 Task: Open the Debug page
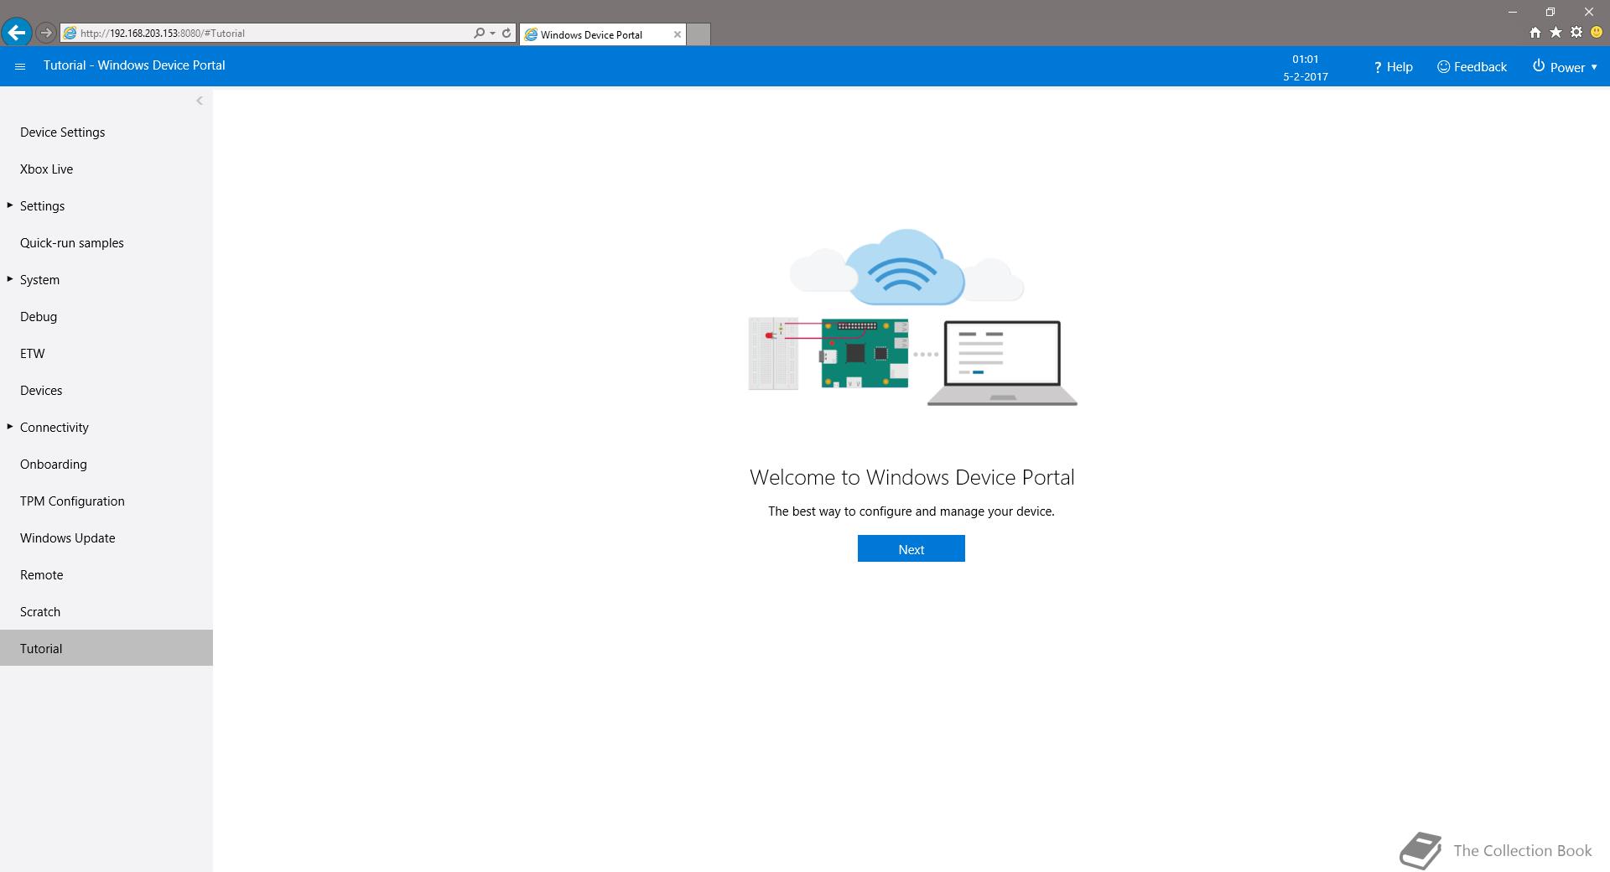pyautogui.click(x=106, y=317)
